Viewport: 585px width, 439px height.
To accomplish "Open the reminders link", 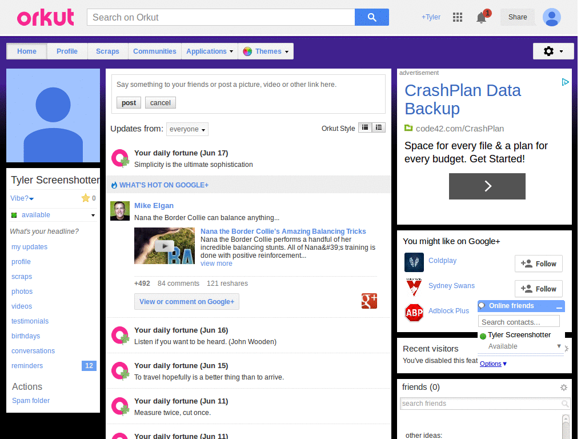I will pyautogui.click(x=27, y=366).
